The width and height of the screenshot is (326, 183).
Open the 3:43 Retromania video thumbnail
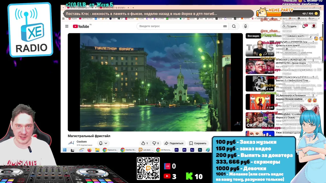260,102
